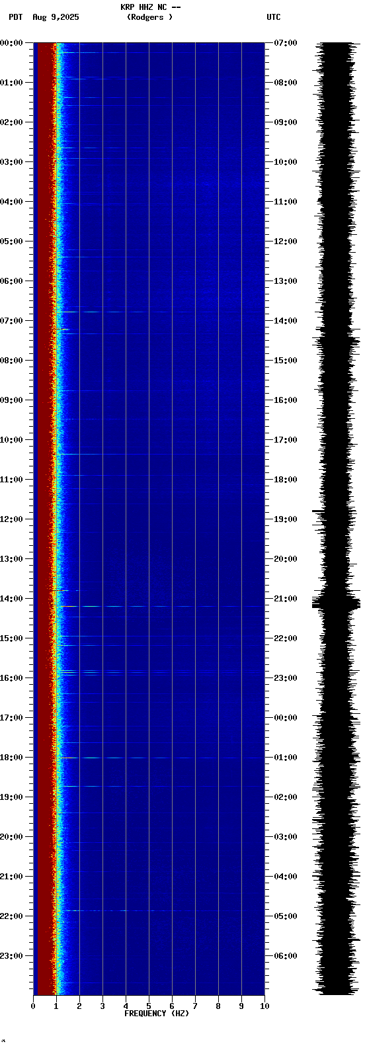365x1048 pixels.
Task: Select the '(Rodgers )' station name text
Action: 149,17
